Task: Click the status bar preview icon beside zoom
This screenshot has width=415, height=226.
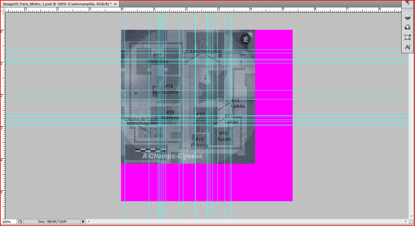Action: click(20, 222)
